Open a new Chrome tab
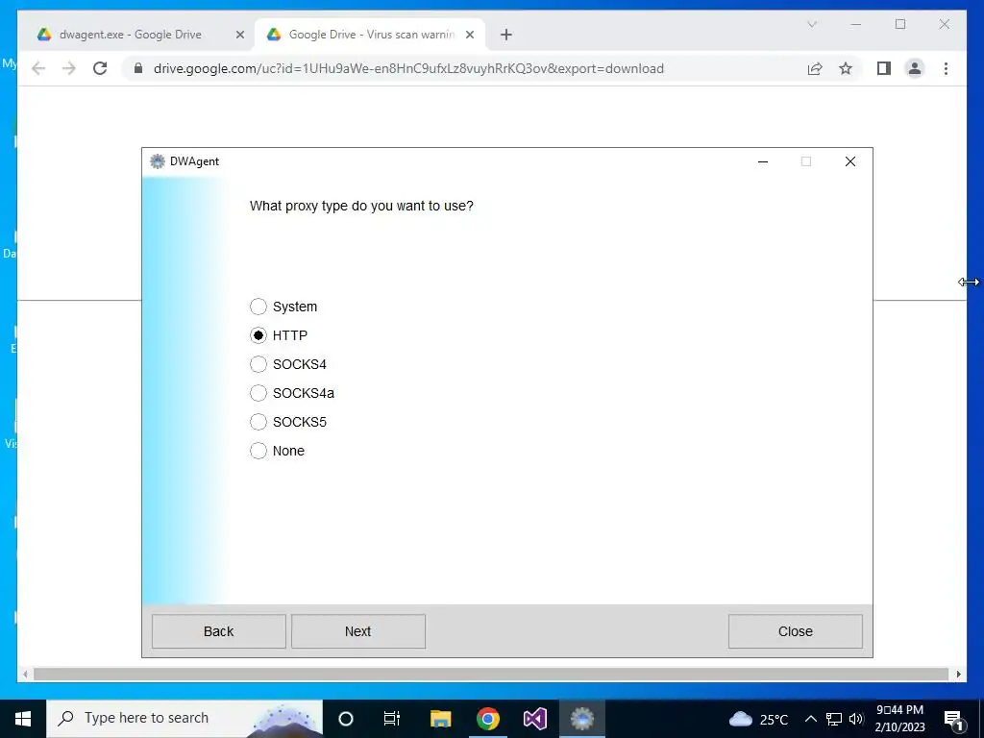This screenshot has width=984, height=738. [x=506, y=35]
